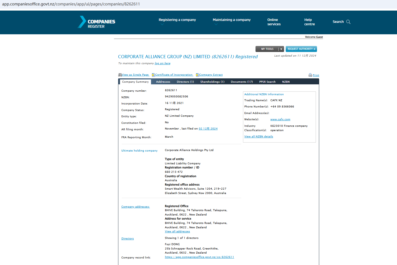Click the Ultimate holding company link
The width and height of the screenshot is (397, 265).
click(139, 151)
